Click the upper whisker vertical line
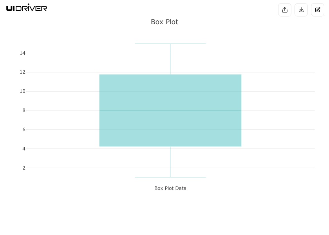The width and height of the screenshot is (329, 235). 170,59
